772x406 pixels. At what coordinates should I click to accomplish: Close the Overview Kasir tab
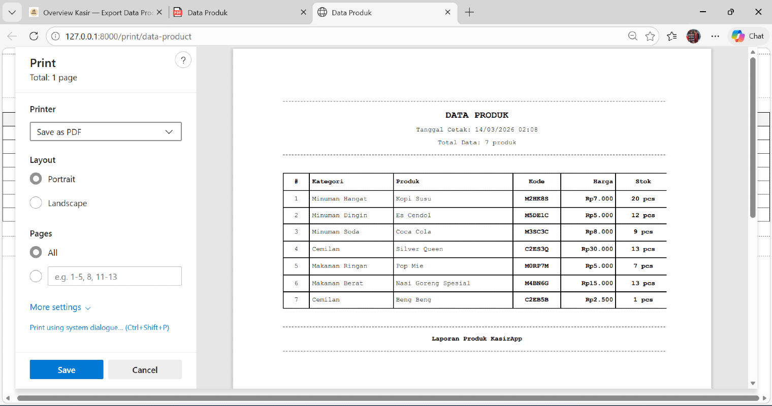click(x=159, y=12)
